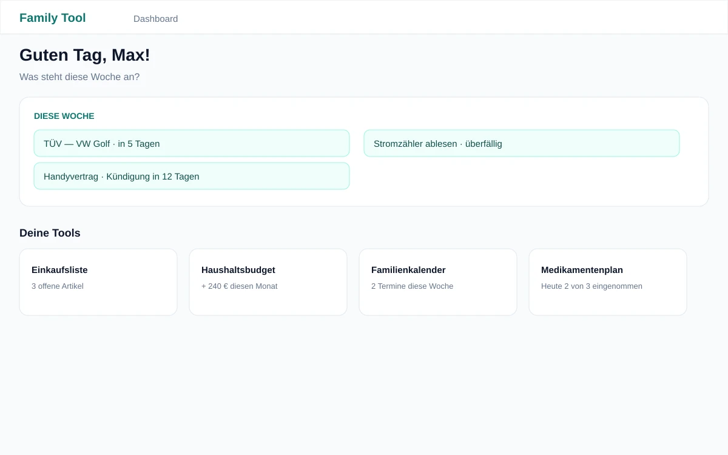This screenshot has width=728, height=455.
Task: Open the Medikamentenplan tool card
Action: coord(608,282)
